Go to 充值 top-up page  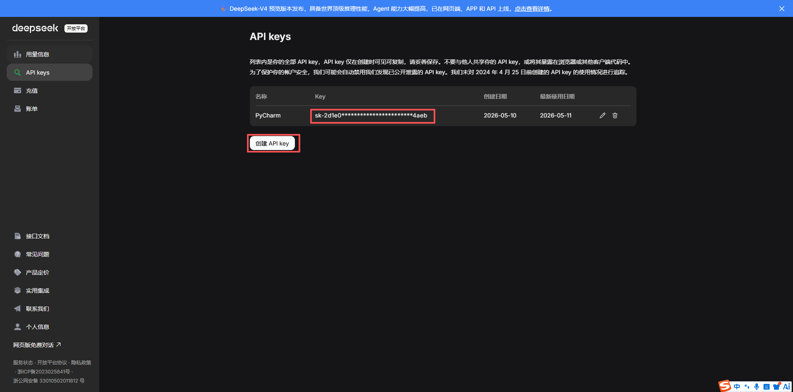(x=50, y=91)
